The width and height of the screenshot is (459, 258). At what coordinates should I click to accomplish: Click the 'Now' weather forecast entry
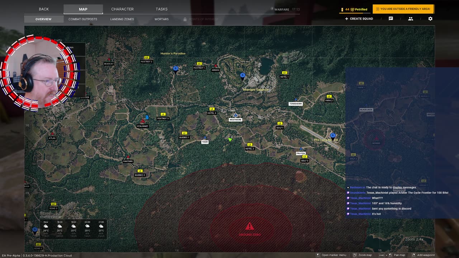point(46,229)
